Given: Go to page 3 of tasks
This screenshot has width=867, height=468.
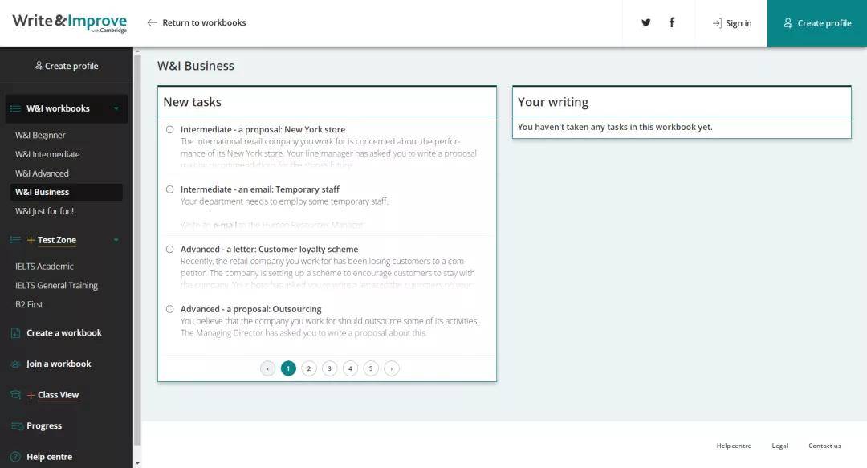Looking at the screenshot, I should (x=330, y=368).
